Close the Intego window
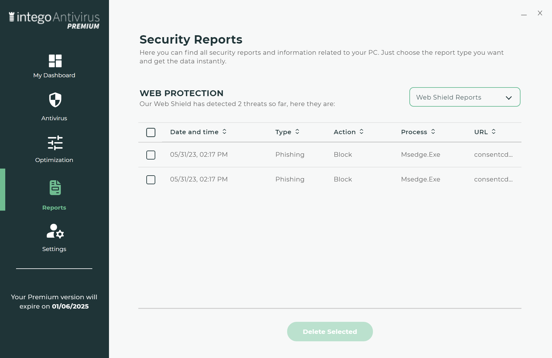The image size is (552, 358). (540, 13)
